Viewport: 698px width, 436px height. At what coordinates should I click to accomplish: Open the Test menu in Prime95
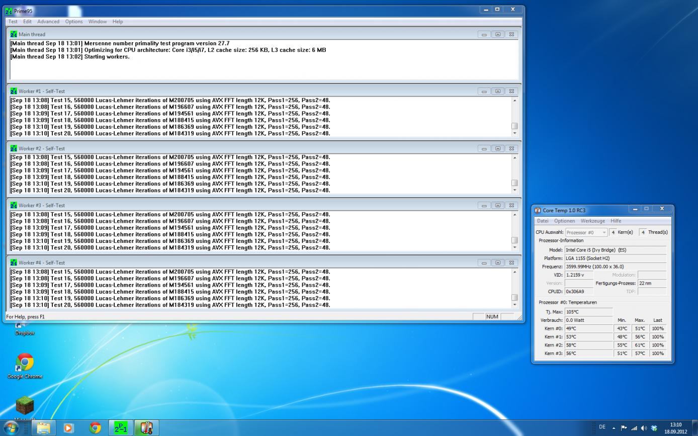pyautogui.click(x=13, y=22)
